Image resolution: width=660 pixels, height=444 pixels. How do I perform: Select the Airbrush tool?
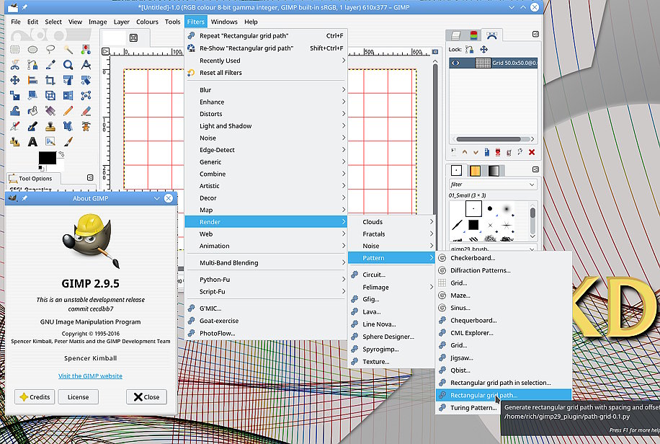coord(14,126)
